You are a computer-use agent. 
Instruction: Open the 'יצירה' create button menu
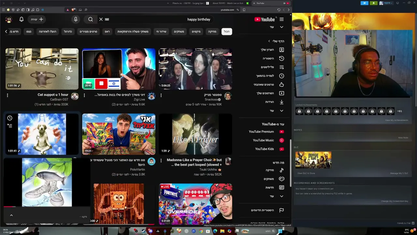coord(37,20)
